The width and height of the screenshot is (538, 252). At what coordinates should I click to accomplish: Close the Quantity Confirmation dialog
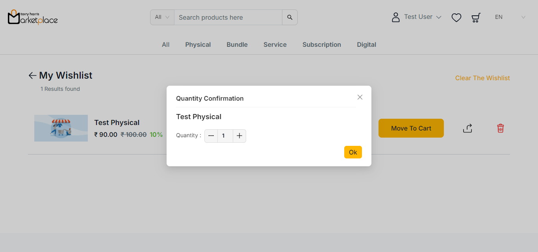[x=360, y=97]
